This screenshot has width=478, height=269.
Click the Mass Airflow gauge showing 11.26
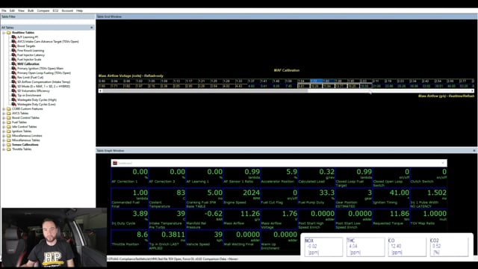coord(242,219)
